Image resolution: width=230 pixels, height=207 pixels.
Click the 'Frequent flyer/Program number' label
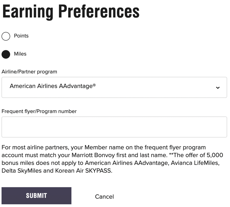[39, 111]
